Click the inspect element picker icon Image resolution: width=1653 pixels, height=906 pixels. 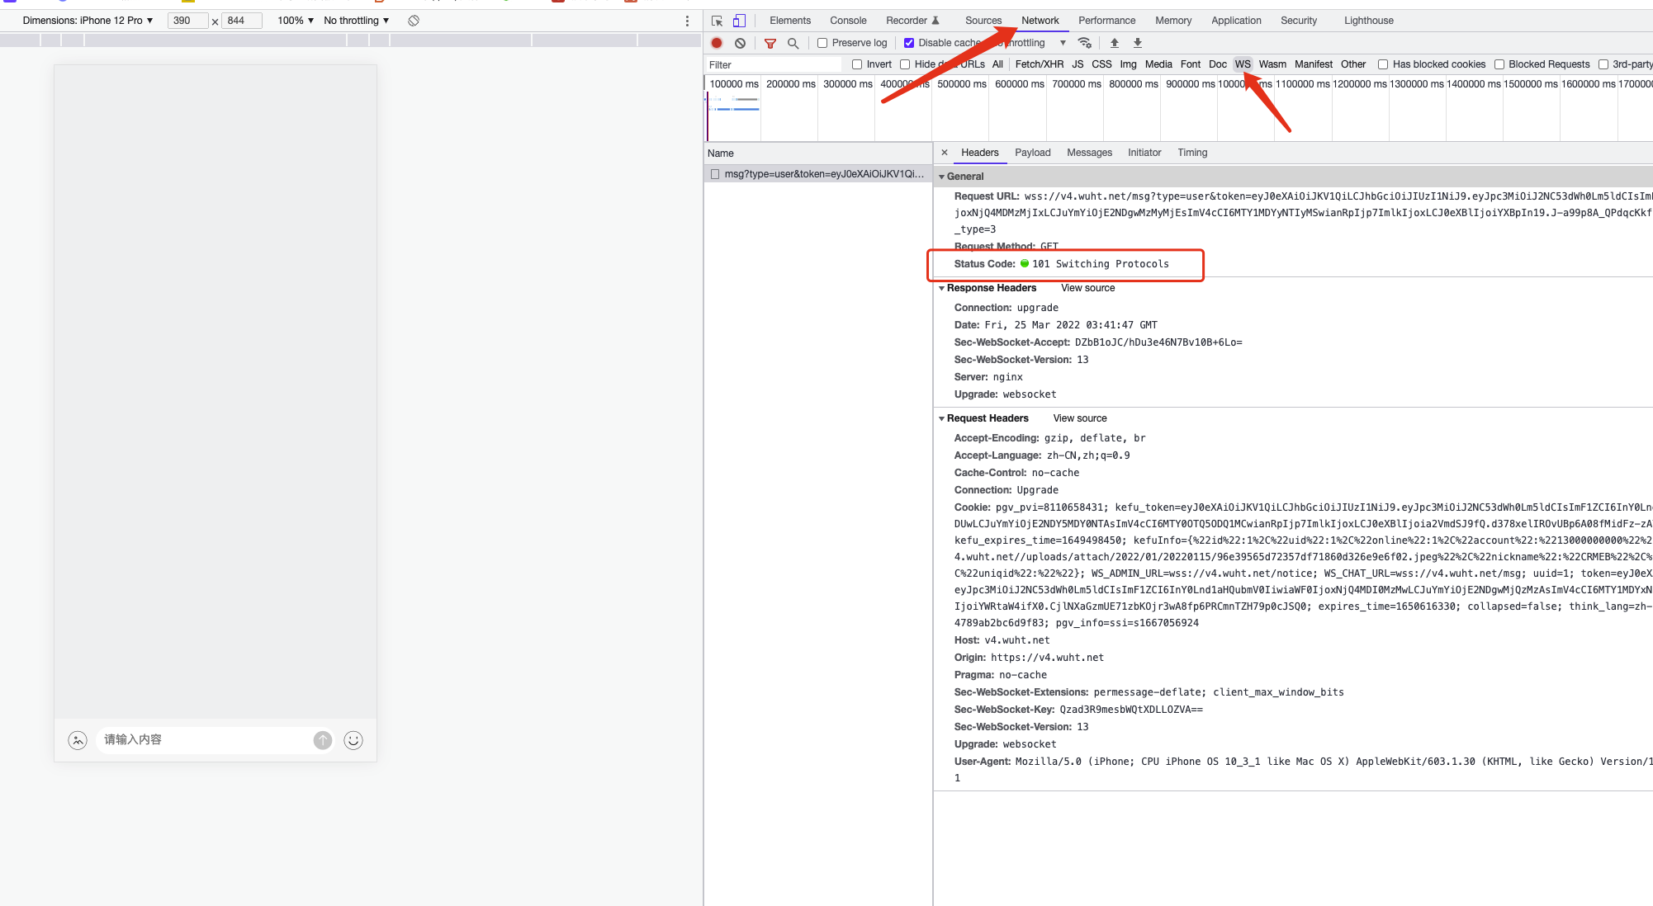click(717, 21)
